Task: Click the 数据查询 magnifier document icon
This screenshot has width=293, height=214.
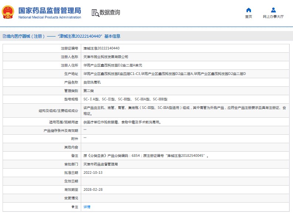Action: [x=95, y=13]
